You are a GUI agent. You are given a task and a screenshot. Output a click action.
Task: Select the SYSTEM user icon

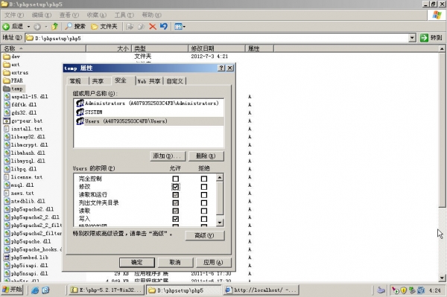pos(80,112)
